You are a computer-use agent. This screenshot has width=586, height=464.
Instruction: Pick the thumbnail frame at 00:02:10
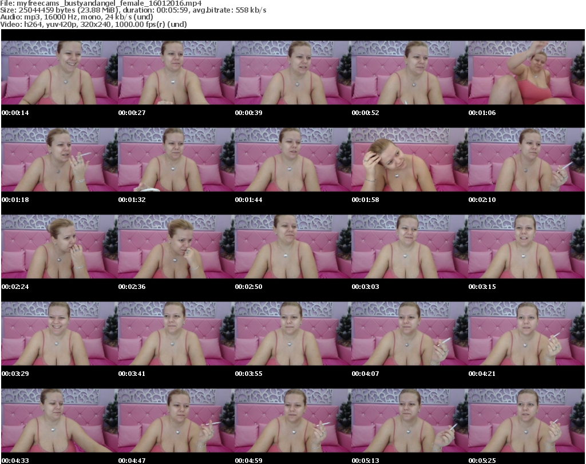[526, 160]
